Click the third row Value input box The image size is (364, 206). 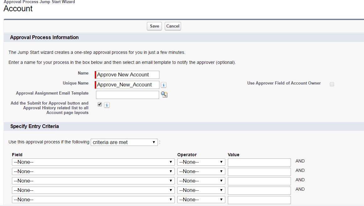[259, 181]
